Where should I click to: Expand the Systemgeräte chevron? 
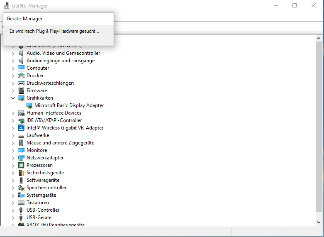tap(13, 195)
